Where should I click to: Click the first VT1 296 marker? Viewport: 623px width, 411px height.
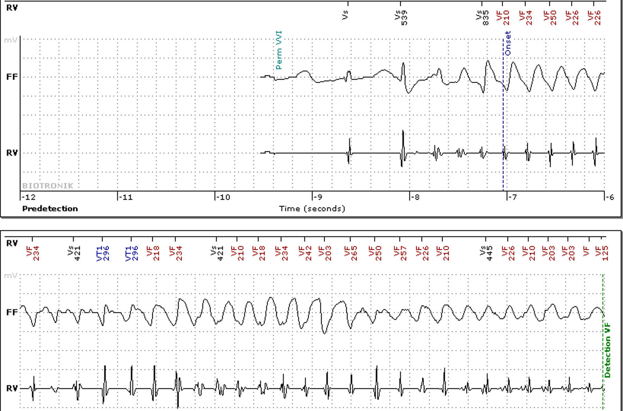(103, 253)
